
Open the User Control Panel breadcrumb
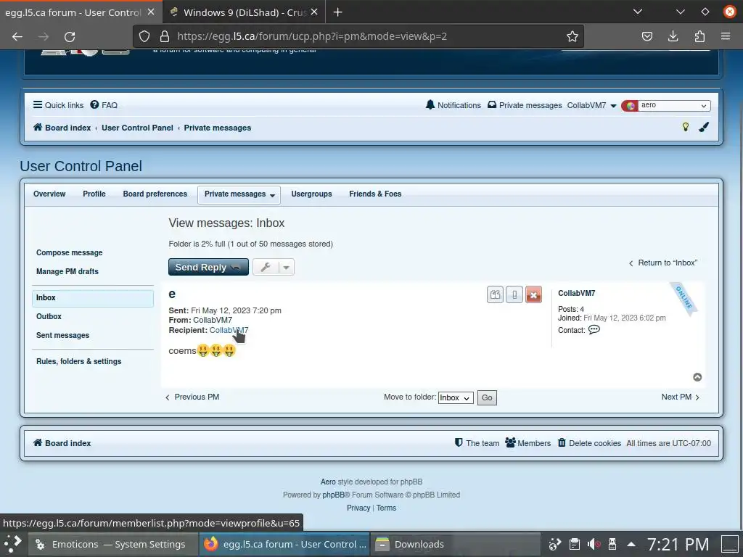(137, 128)
